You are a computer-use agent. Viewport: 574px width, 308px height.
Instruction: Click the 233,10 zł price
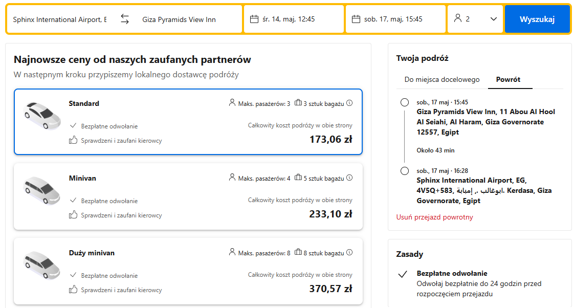(x=330, y=214)
